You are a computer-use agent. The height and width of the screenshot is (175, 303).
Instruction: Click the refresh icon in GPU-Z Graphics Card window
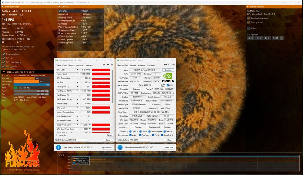coord(169,65)
